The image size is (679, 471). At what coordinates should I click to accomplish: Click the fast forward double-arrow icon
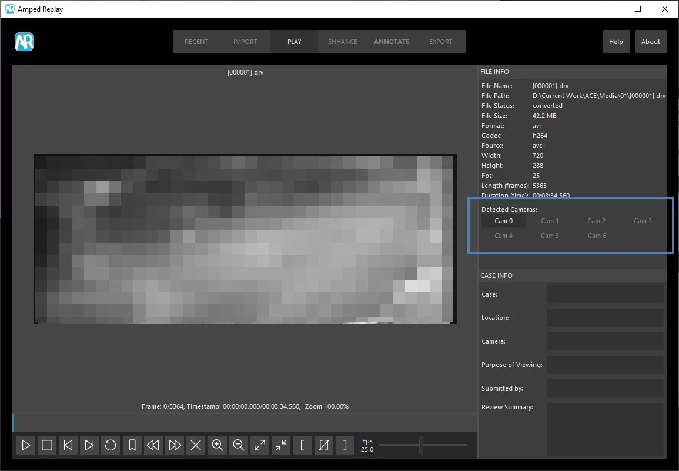tap(175, 445)
